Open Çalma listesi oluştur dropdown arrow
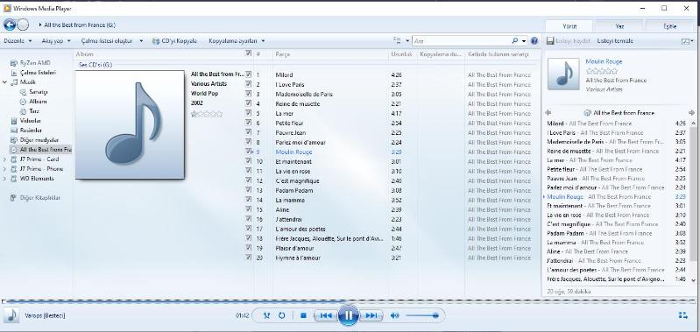 point(141,40)
